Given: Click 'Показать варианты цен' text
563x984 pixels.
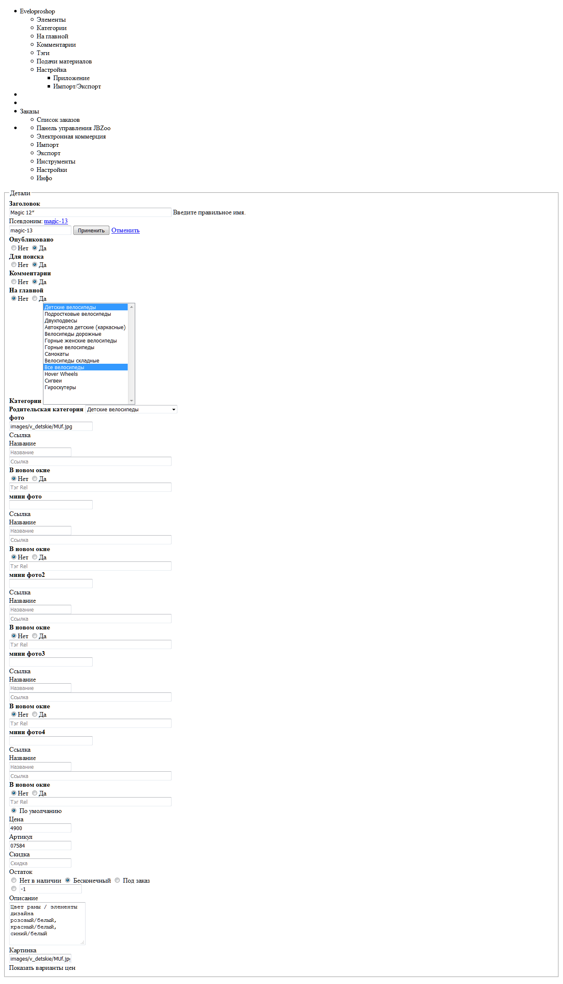Looking at the screenshot, I should 42,968.
